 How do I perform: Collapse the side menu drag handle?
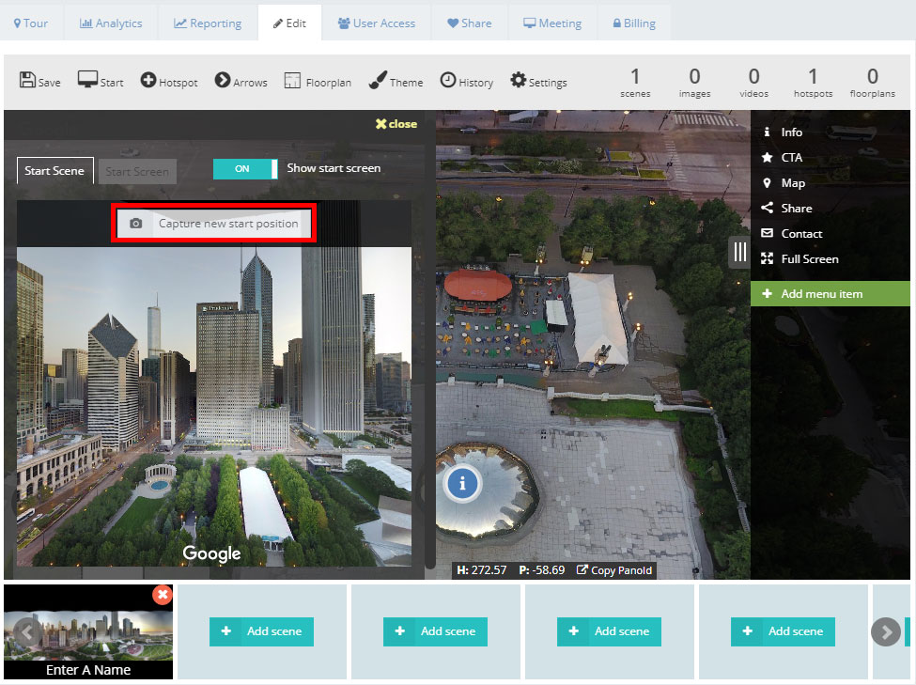coord(739,252)
